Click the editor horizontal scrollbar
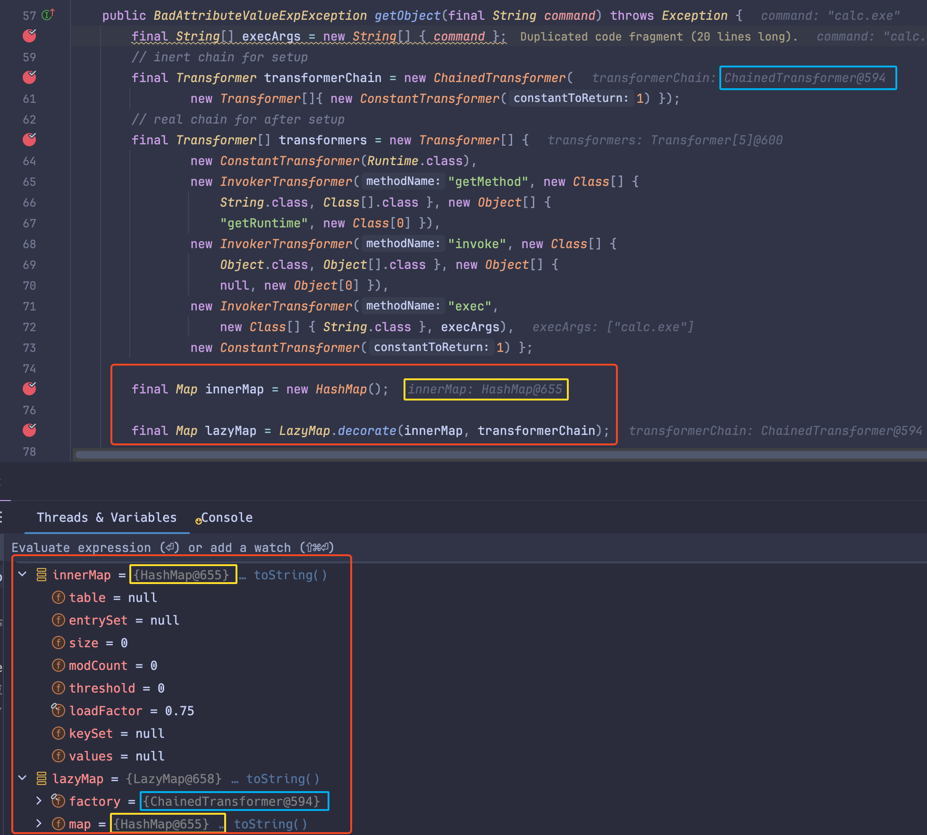Screen dimensions: 927x835 [x=472, y=455]
